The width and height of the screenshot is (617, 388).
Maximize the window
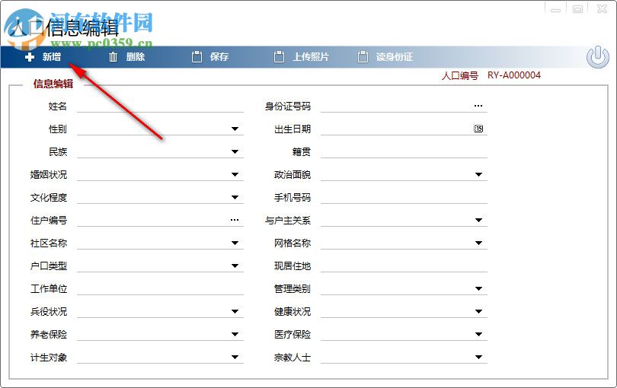click(577, 9)
